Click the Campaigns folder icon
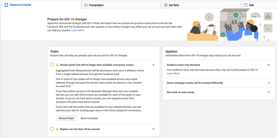Screen dimensions: 277x138 [86, 5]
